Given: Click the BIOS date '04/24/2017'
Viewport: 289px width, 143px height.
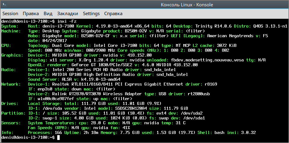Looking at the screenshot, I should [55, 41].
